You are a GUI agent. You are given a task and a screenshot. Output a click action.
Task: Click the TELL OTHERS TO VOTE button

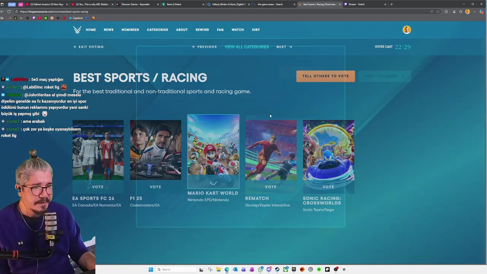tap(326, 76)
